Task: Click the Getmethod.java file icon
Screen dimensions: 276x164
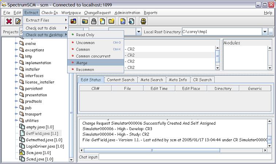Action: point(22,140)
